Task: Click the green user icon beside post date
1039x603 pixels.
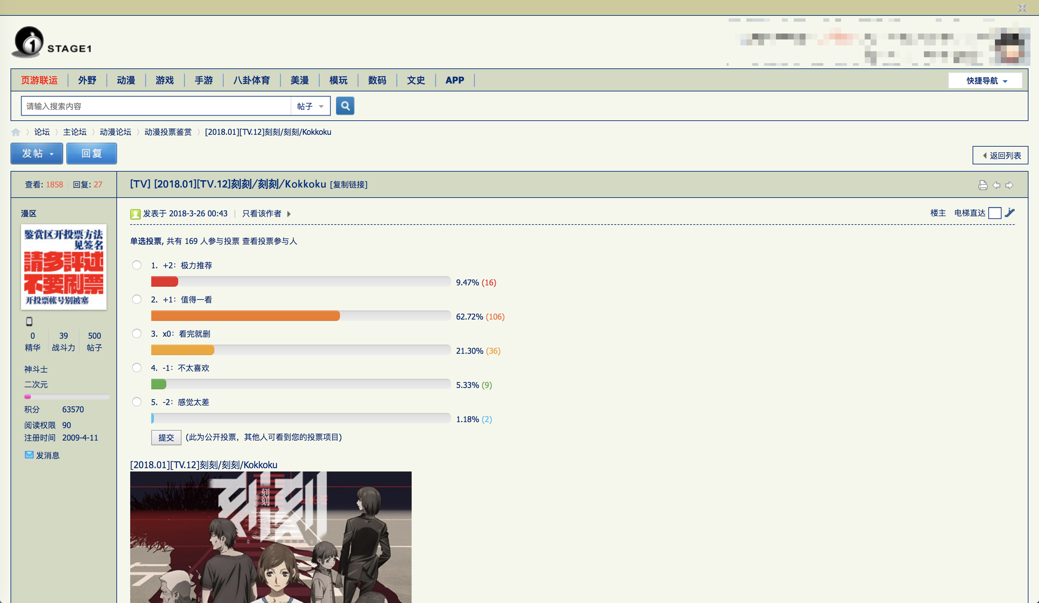Action: [135, 213]
